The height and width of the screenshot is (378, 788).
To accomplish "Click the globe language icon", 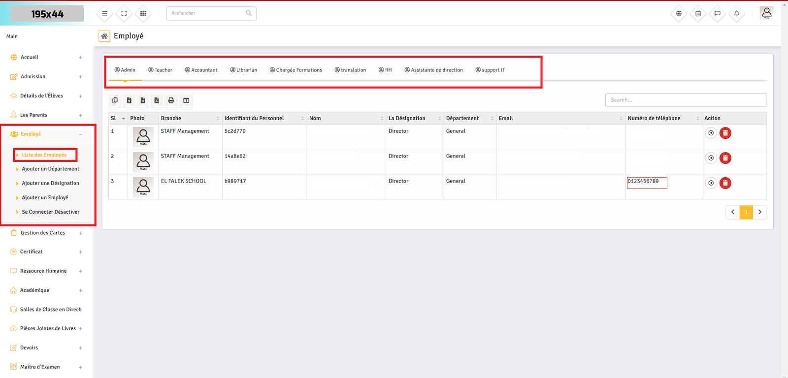I will point(679,13).
